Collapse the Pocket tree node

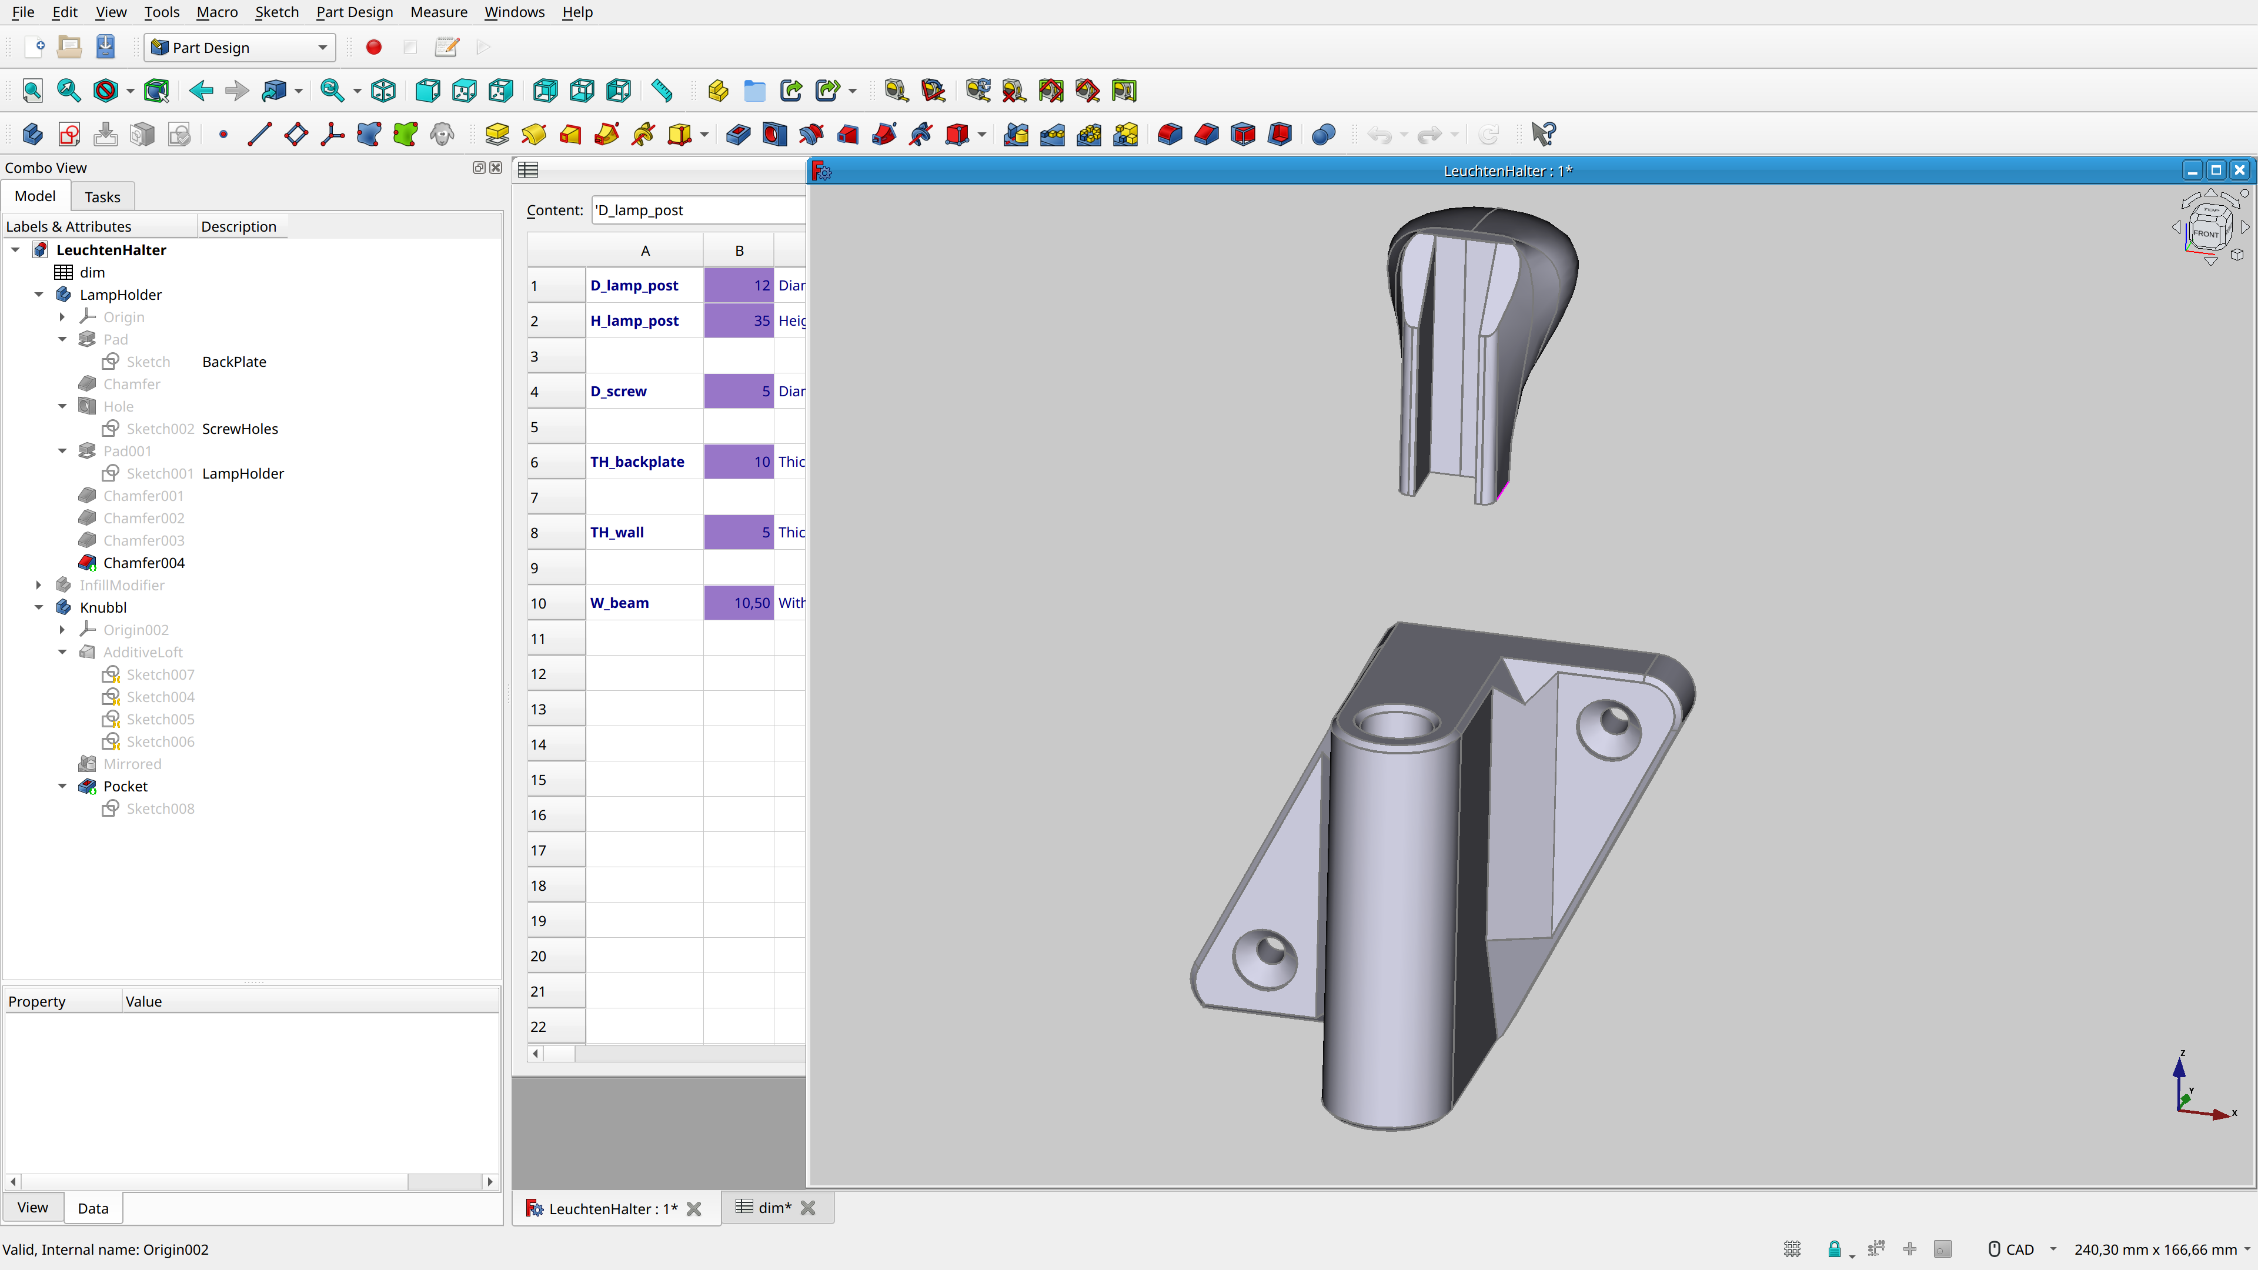(62, 786)
